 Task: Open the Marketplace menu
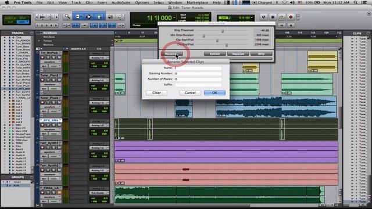click(x=197, y=2)
